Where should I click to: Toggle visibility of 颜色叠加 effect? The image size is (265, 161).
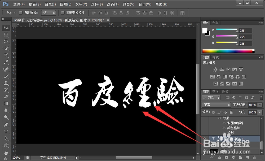pos(224,128)
